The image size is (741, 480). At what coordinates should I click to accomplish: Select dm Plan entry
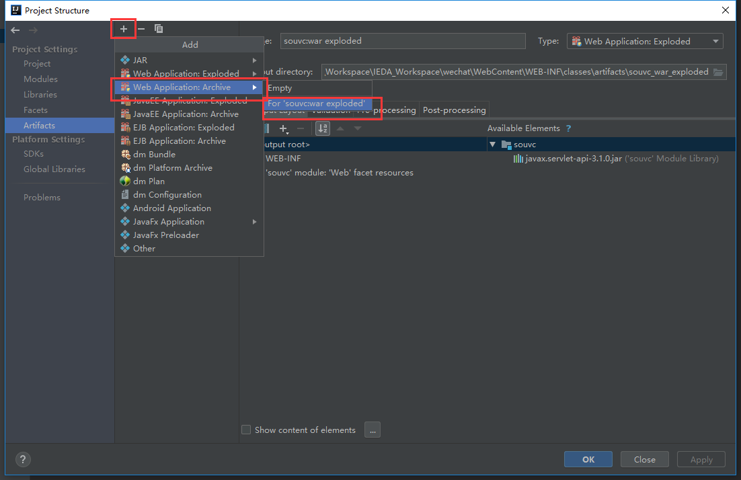[x=189, y=182]
